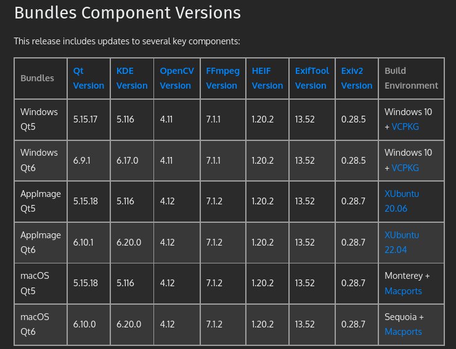Click the 5.15.17 Qt version cell
Image resolution: width=456 pixels, height=349 pixels.
(x=86, y=119)
